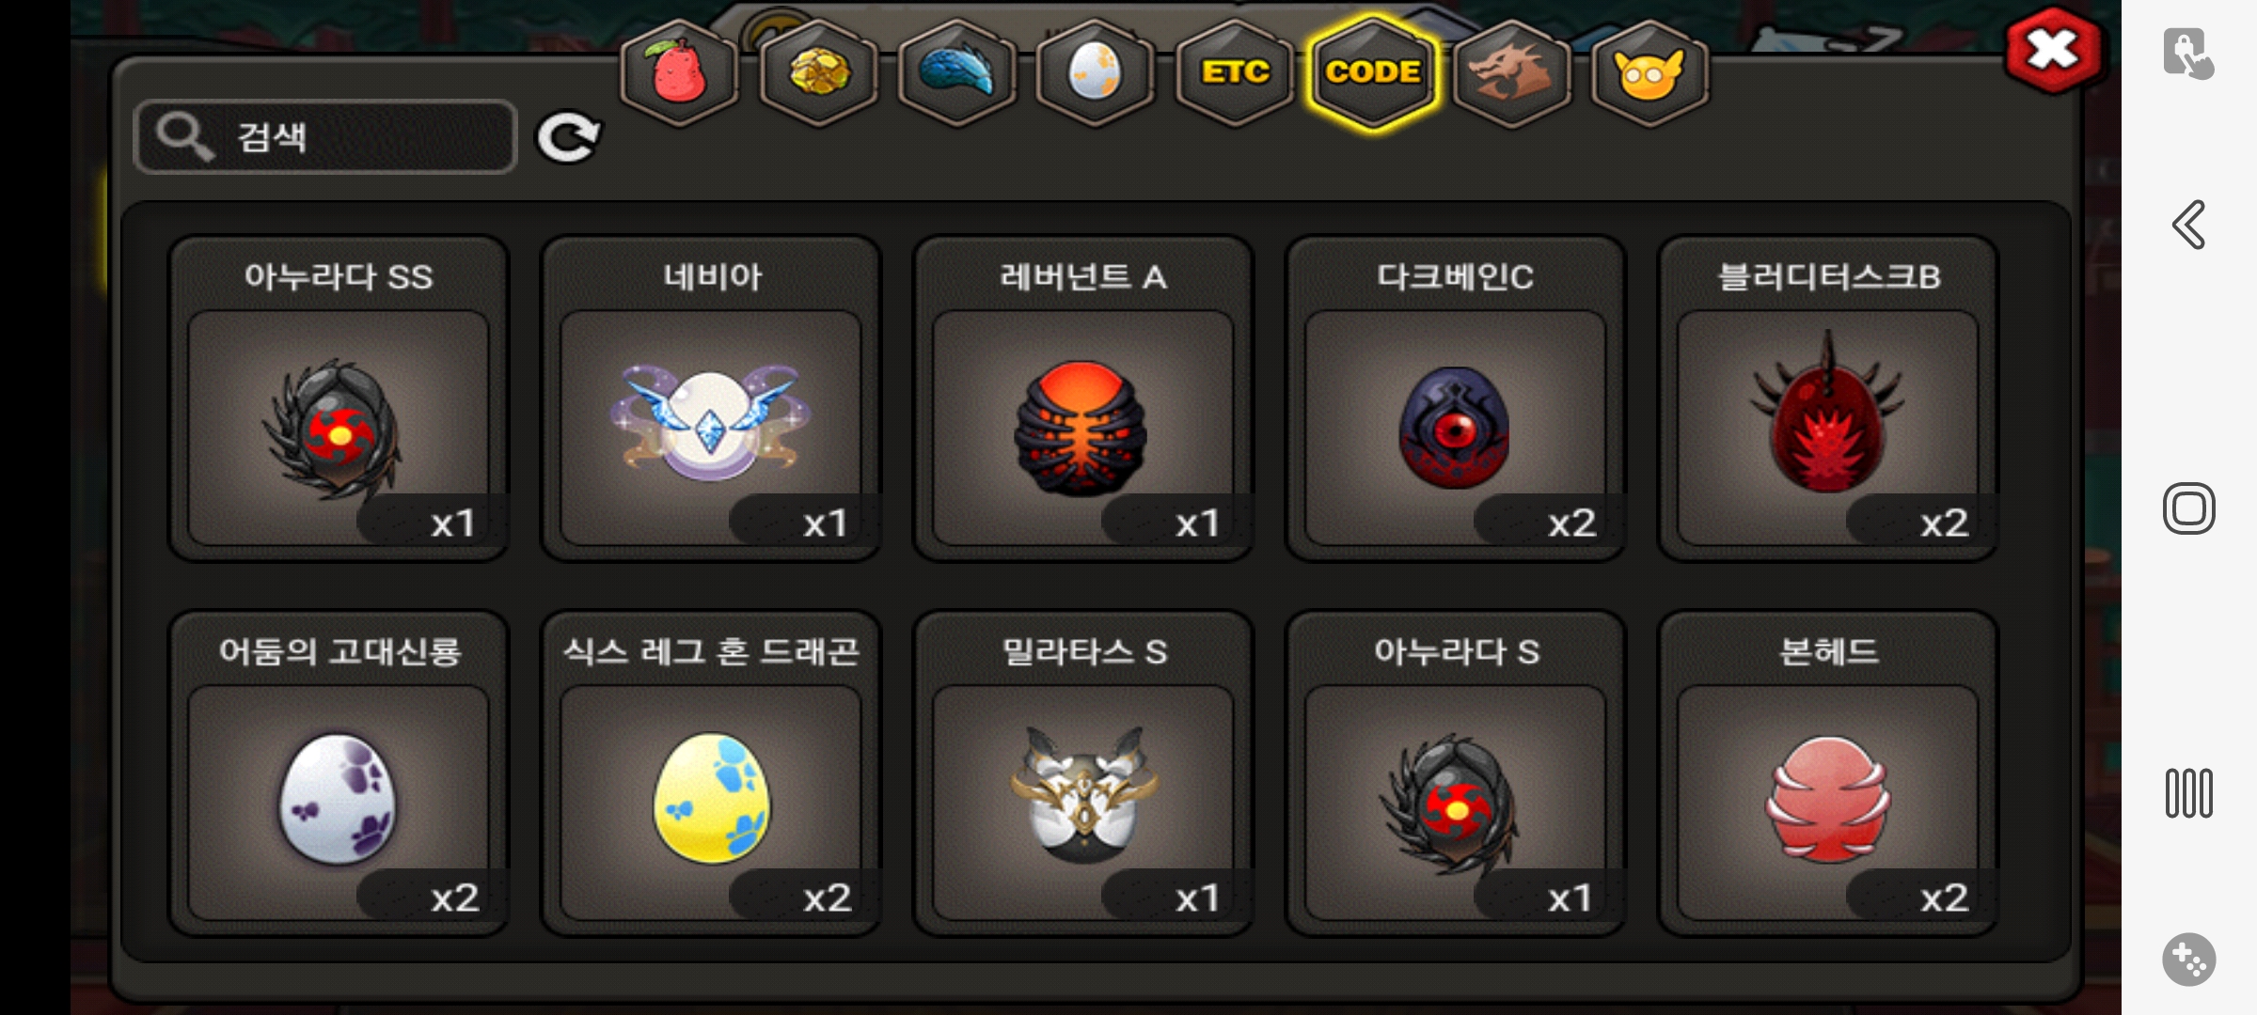2257x1015 pixels.
Task: Choose the 네비아 winged egg
Action: coord(711,398)
